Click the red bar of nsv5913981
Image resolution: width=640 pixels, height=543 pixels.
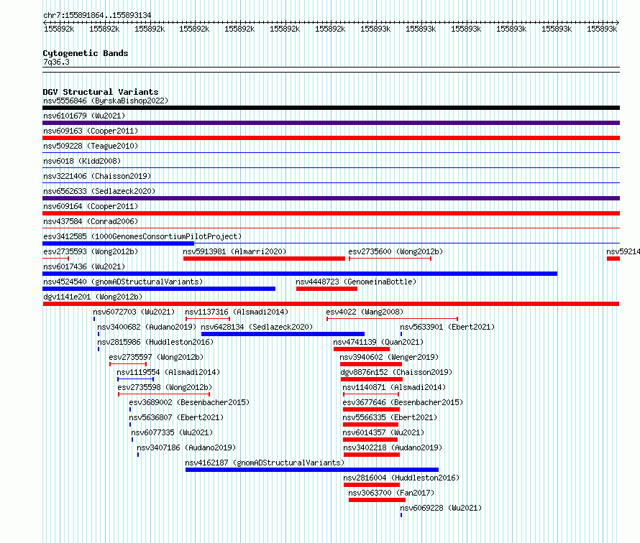tap(264, 259)
